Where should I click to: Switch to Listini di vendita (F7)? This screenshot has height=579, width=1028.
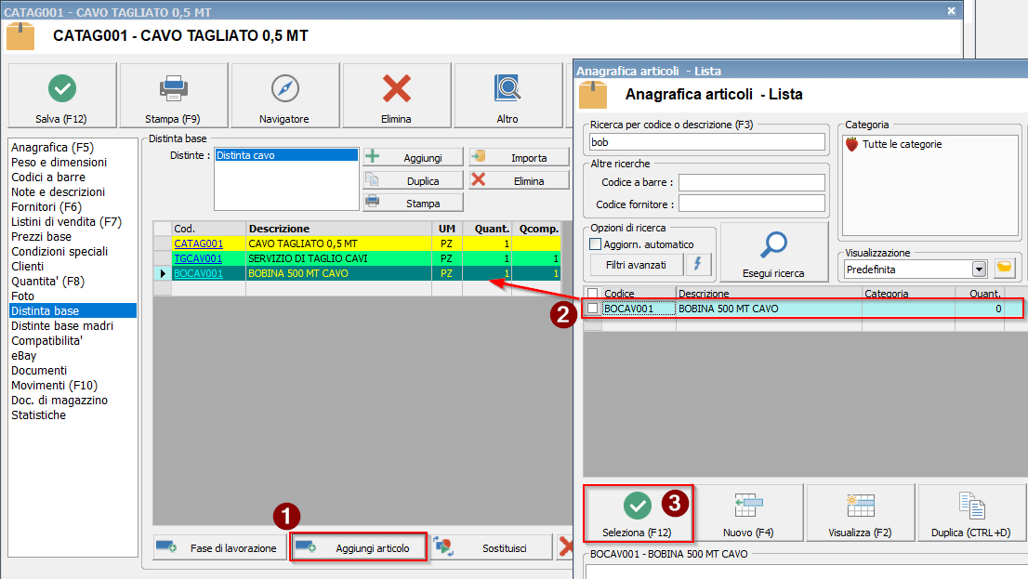click(x=66, y=222)
